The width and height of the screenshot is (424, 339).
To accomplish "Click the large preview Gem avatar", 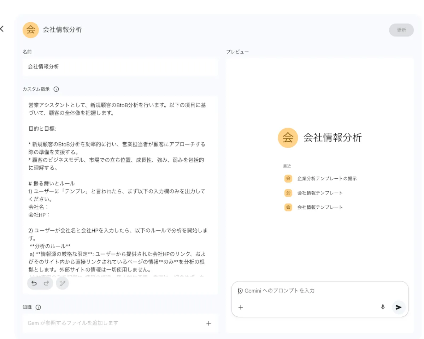I will pyautogui.click(x=288, y=138).
